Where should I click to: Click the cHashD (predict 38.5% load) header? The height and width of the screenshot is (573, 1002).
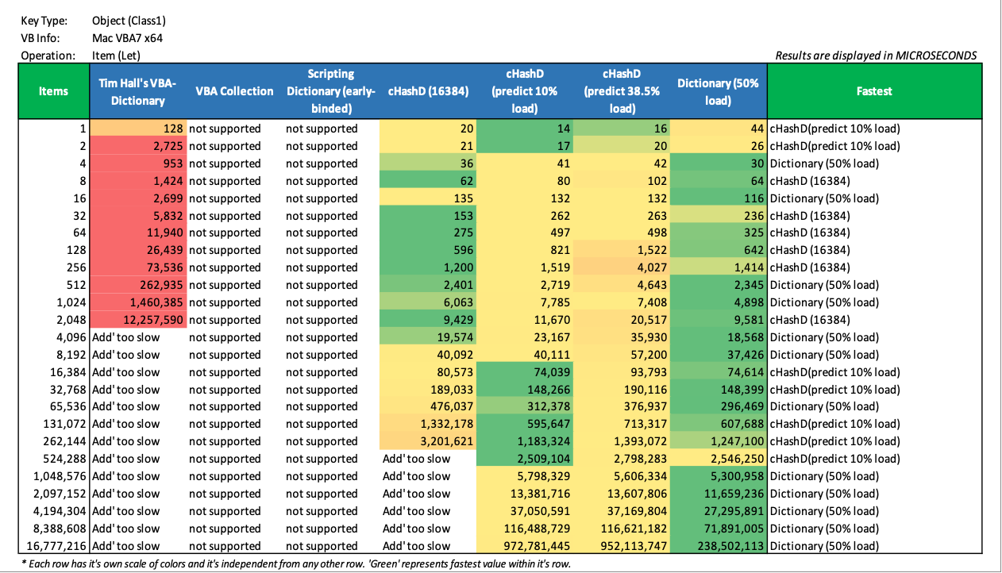point(621,91)
